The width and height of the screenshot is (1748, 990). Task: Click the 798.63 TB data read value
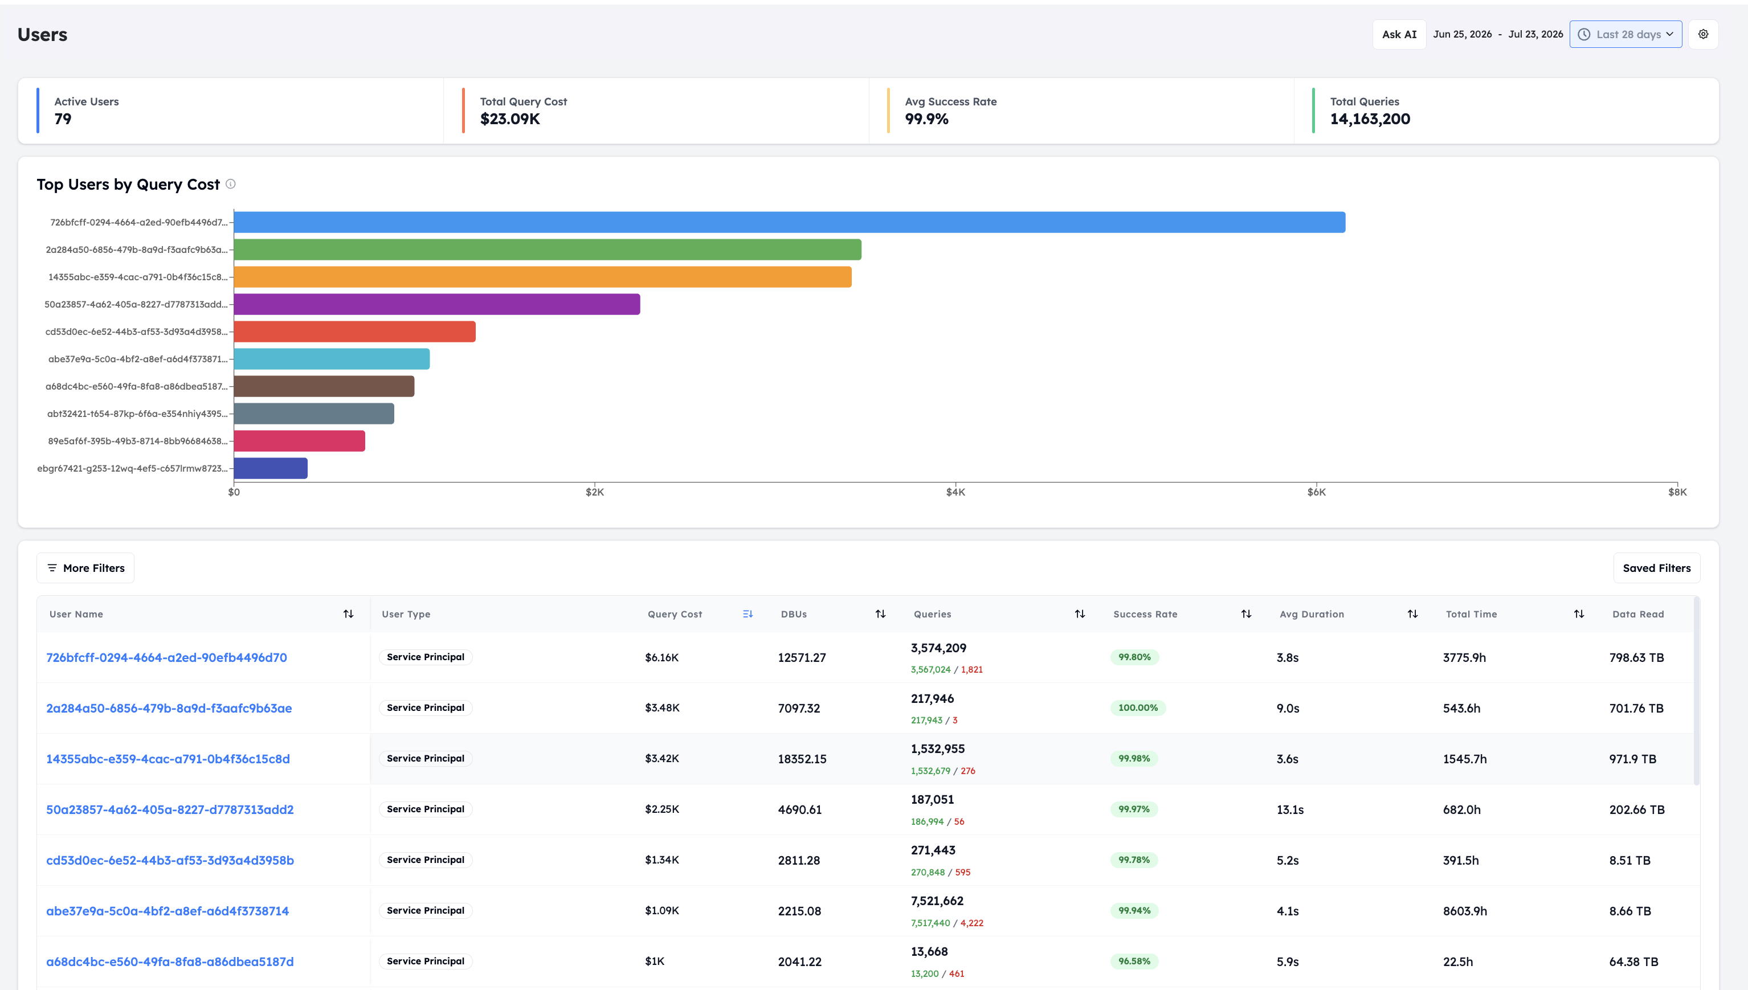1636,657
